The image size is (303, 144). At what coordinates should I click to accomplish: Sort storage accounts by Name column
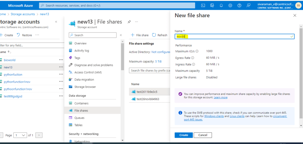point(6,52)
